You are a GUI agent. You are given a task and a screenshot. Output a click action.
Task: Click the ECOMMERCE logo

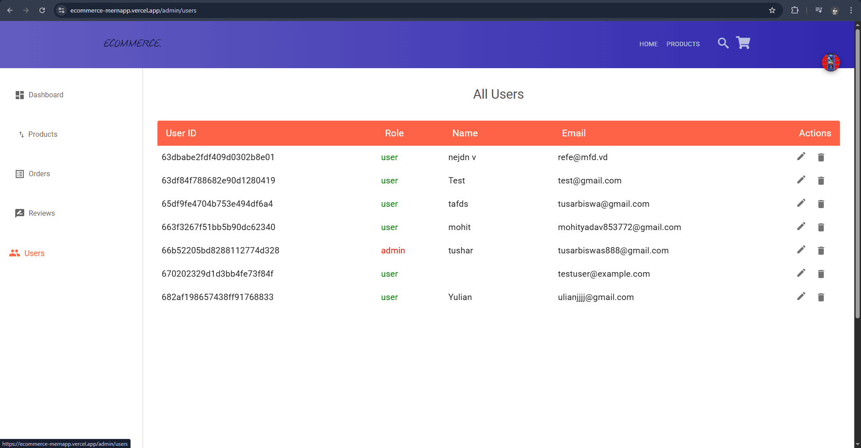132,43
